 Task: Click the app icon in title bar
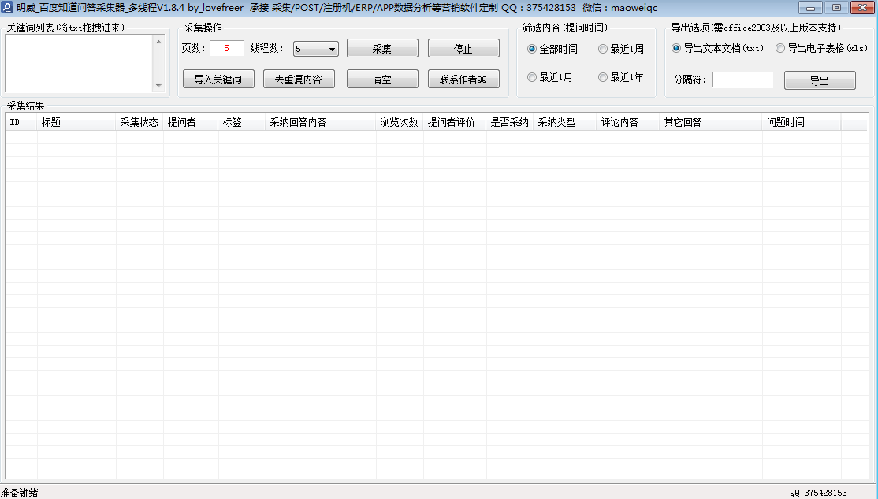tap(7, 7)
